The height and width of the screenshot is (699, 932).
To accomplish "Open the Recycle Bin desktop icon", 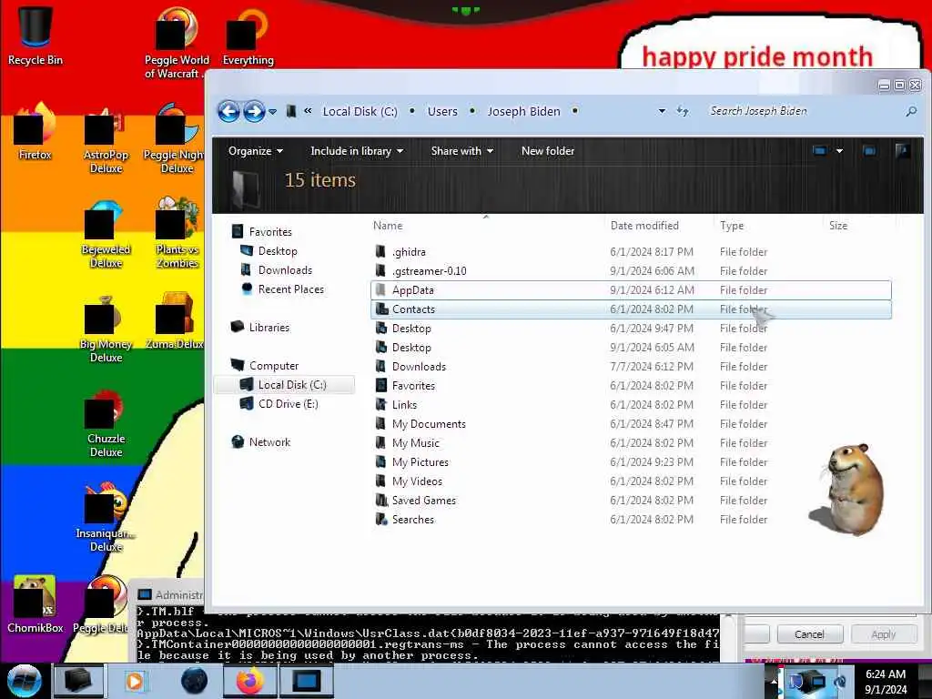I will click(x=35, y=35).
